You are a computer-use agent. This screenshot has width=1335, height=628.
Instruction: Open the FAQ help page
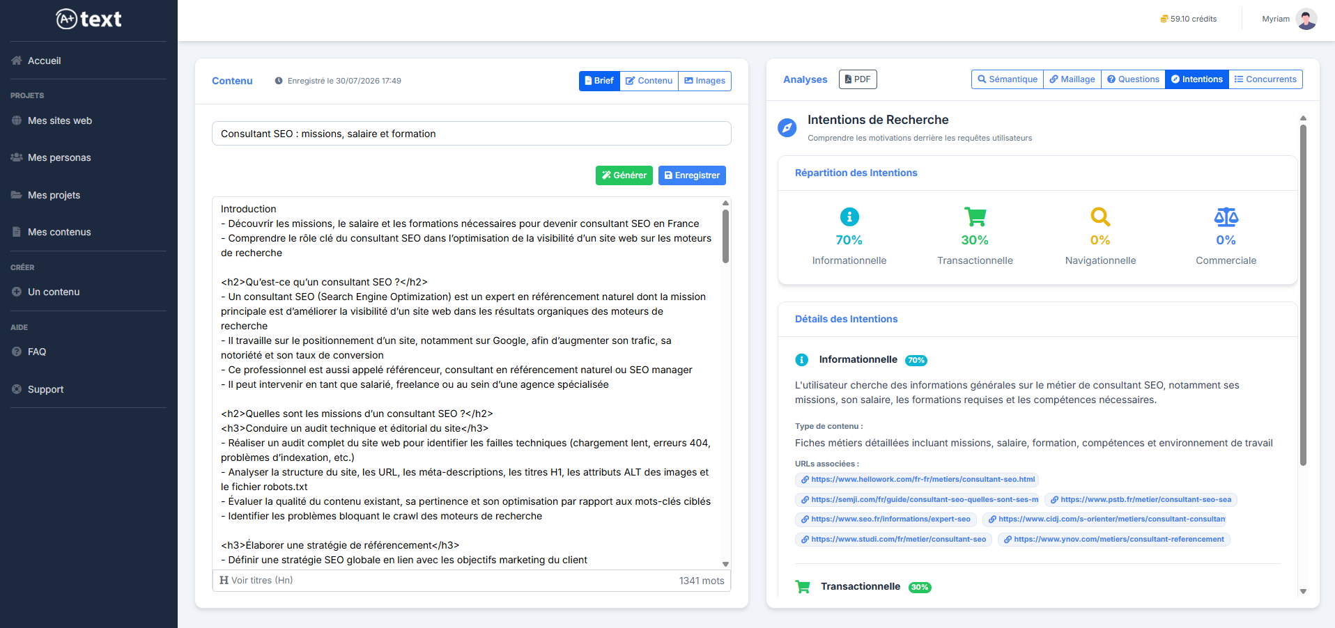click(x=29, y=352)
